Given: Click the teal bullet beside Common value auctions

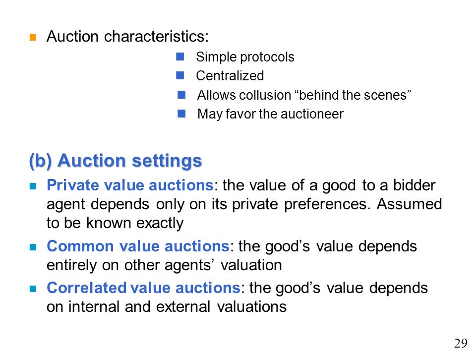Looking at the screenshot, I should coord(33,247).
